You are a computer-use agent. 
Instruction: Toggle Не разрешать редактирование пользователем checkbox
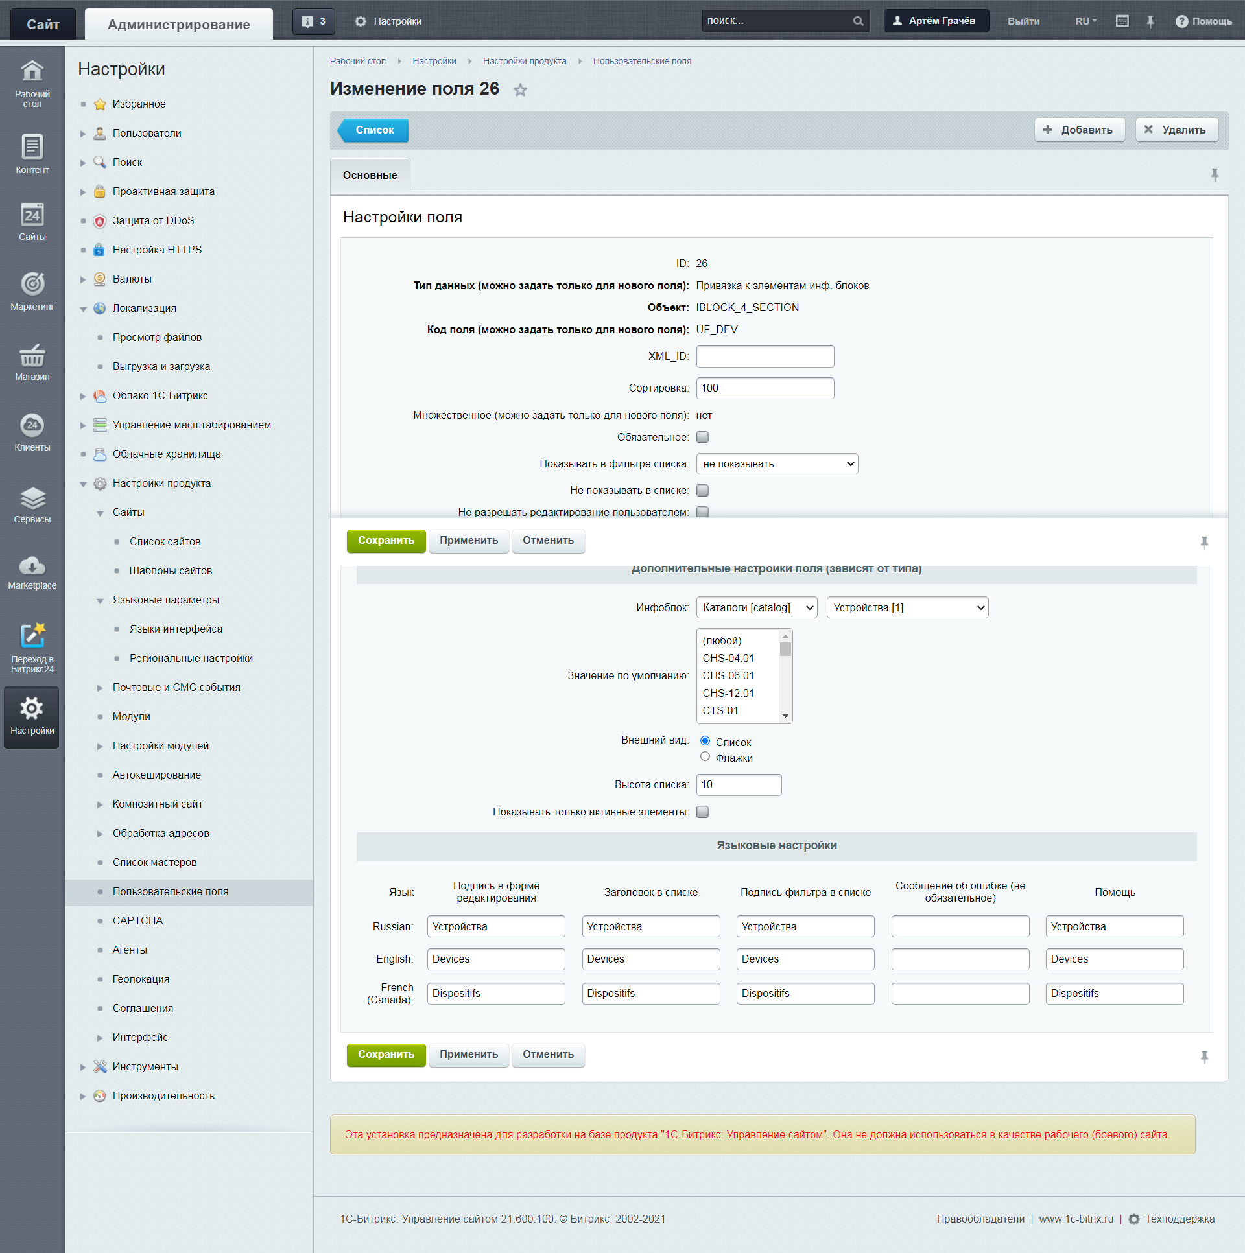(702, 511)
